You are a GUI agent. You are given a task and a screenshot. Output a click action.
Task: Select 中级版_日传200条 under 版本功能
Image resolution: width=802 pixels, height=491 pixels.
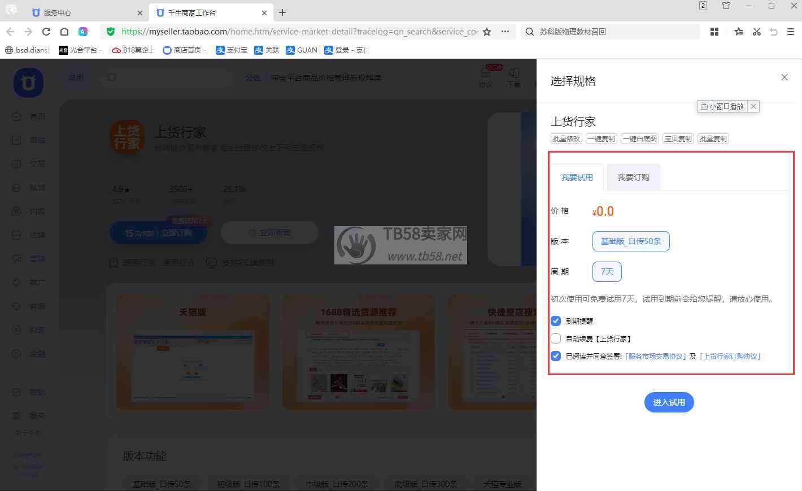(337, 484)
